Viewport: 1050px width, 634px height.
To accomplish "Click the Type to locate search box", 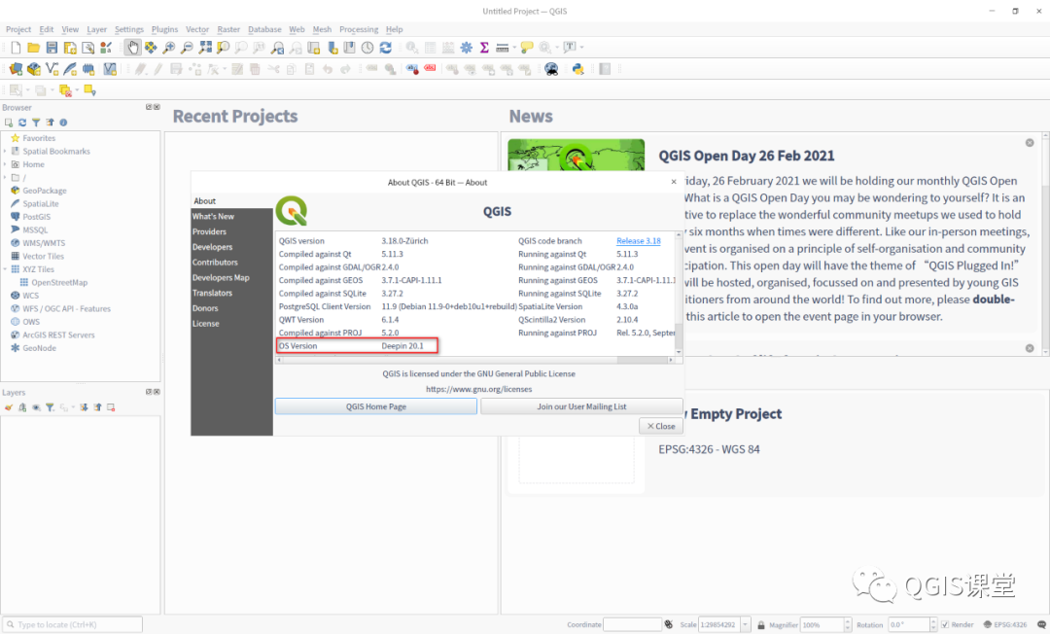I will [x=72, y=624].
